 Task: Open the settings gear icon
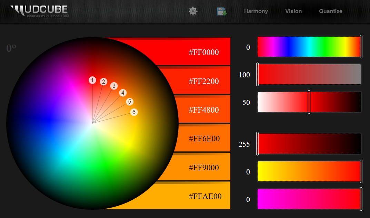(x=193, y=11)
